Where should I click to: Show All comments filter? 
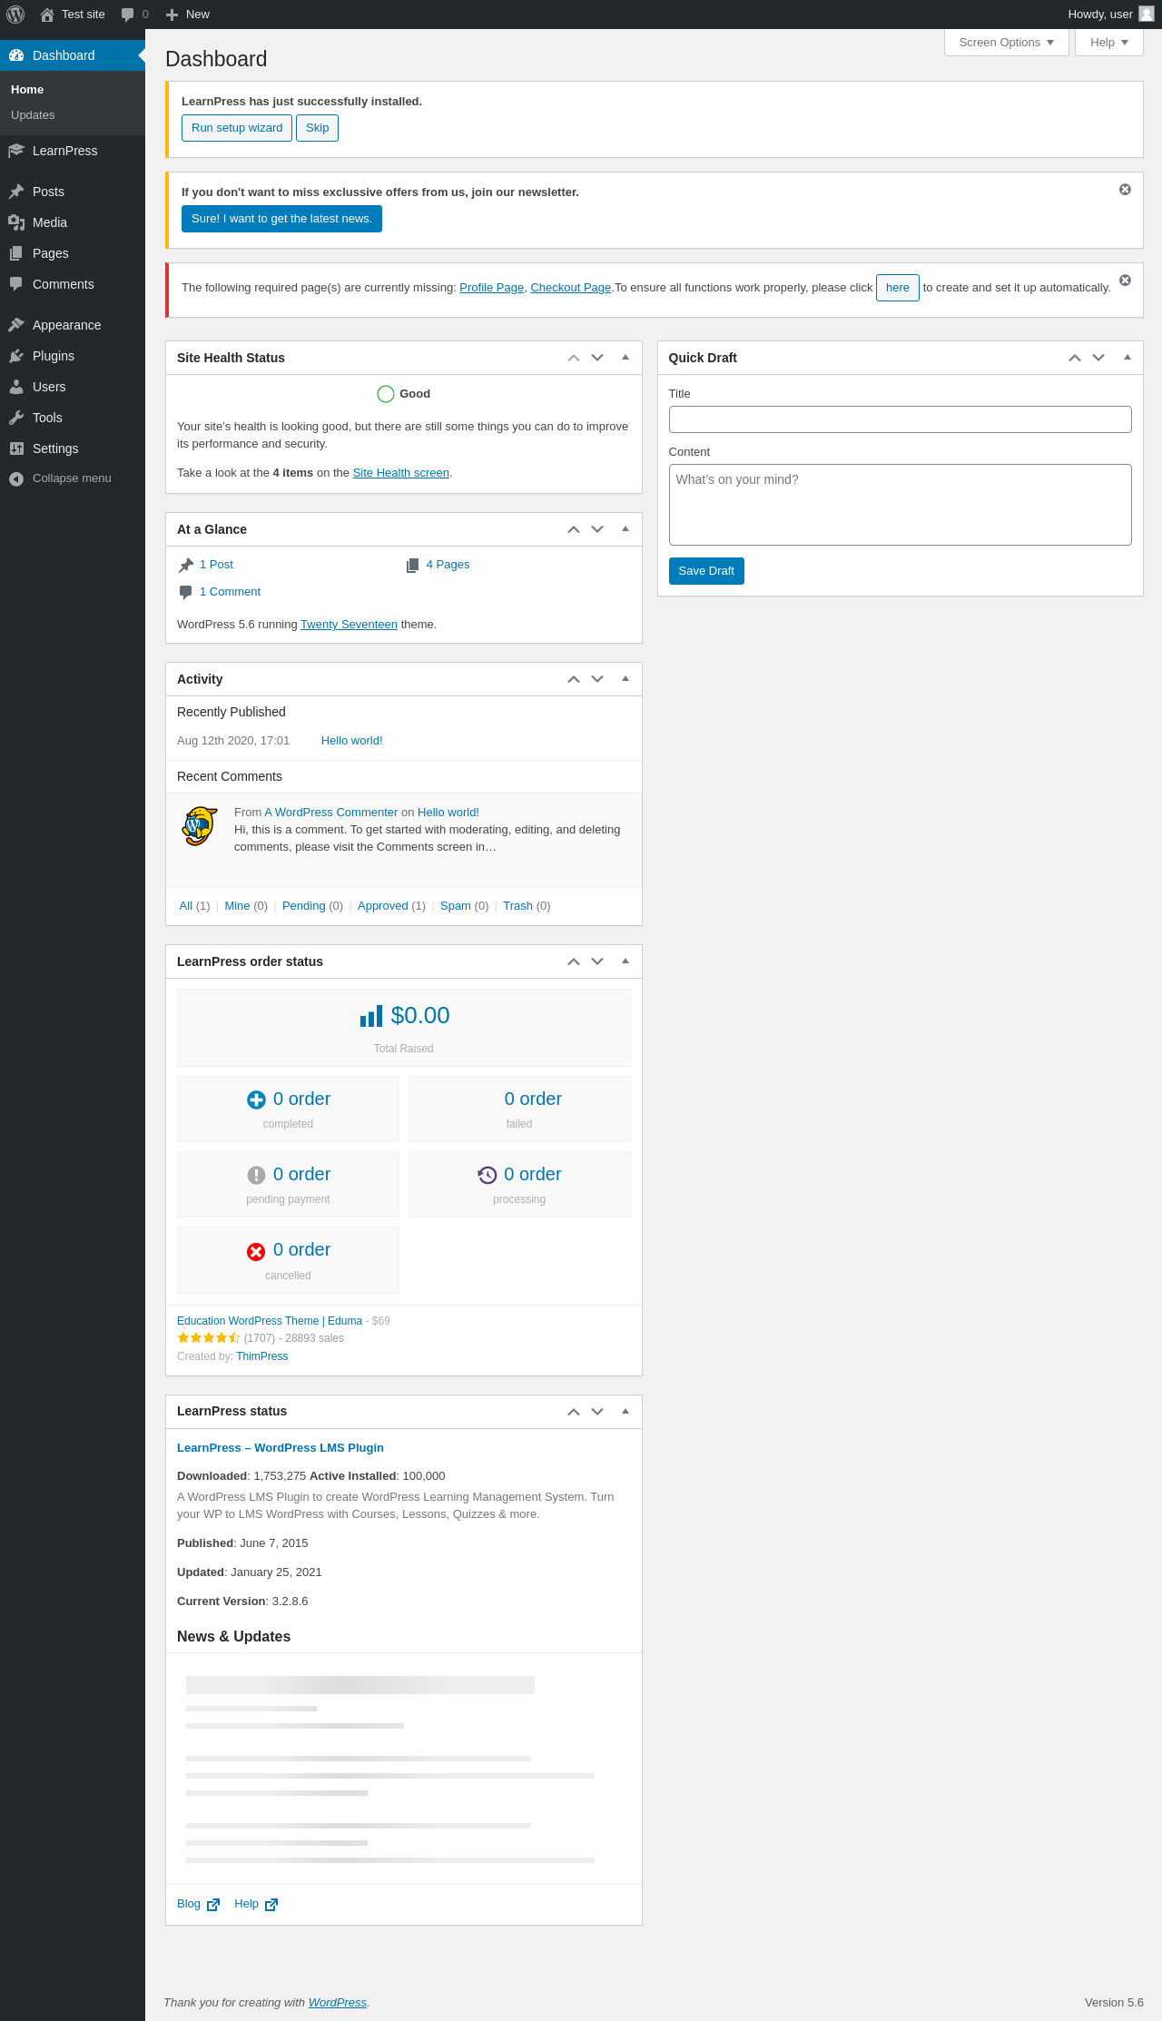pyautogui.click(x=186, y=906)
